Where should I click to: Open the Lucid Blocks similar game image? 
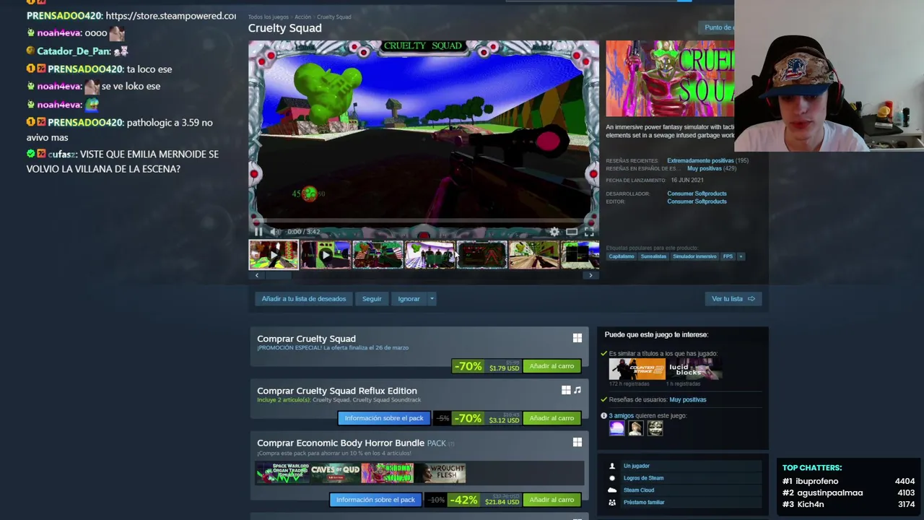click(x=693, y=369)
